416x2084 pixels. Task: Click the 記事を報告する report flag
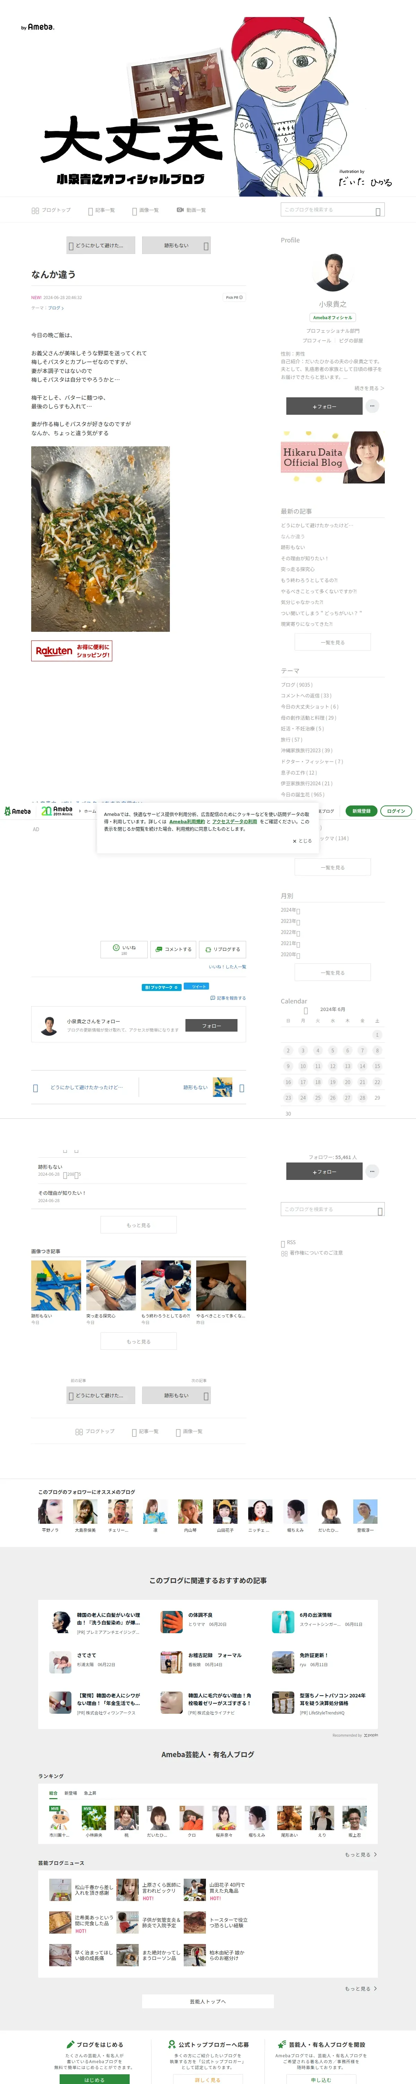(228, 998)
